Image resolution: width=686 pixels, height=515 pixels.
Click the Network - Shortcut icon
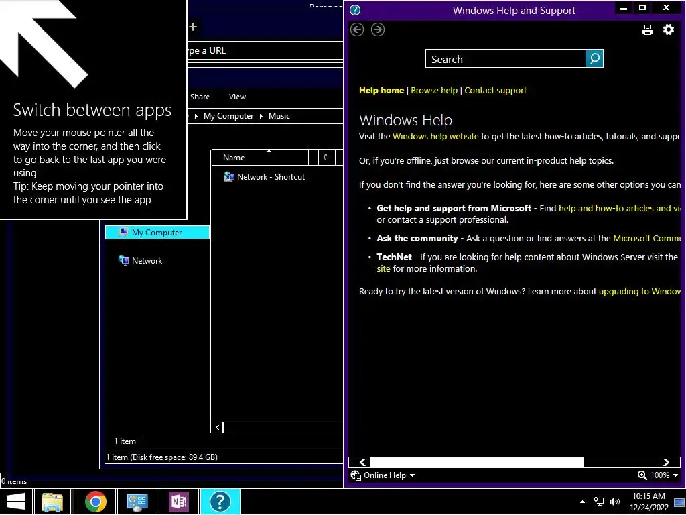click(x=229, y=177)
